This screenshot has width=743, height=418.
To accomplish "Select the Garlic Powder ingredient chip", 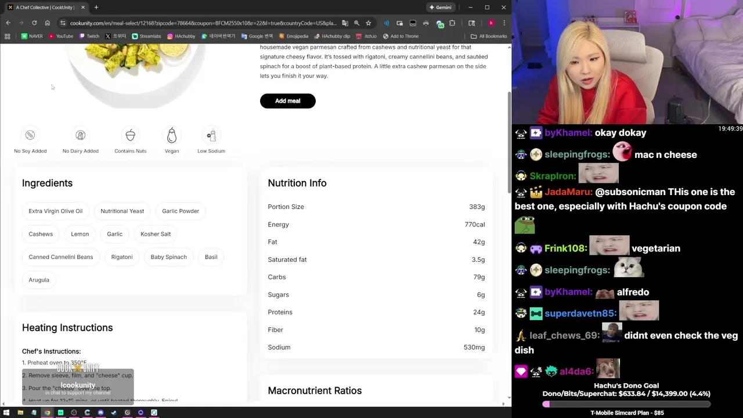I will 181,211.
